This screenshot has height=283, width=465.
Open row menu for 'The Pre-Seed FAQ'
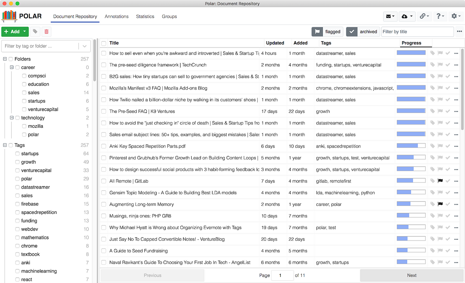(456, 111)
